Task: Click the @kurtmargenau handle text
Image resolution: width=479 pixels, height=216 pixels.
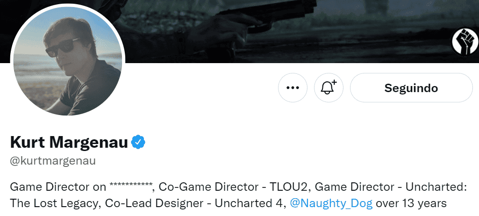Action: (x=53, y=162)
